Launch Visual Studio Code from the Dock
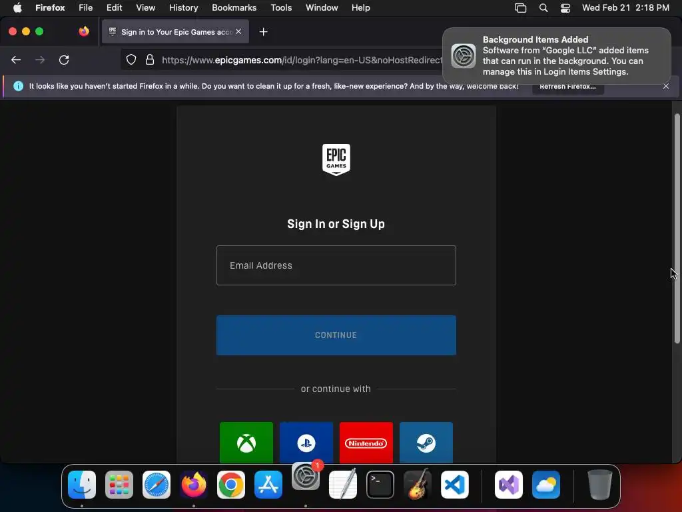 tap(455, 485)
